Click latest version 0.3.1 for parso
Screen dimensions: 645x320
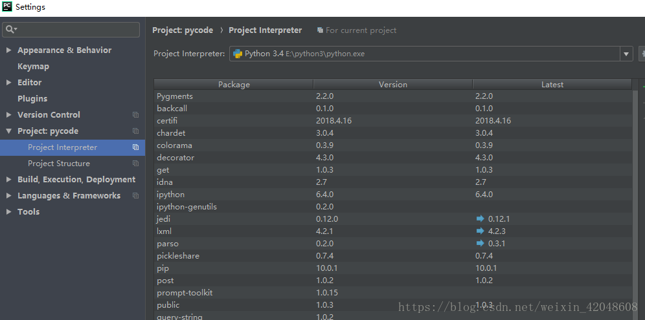click(x=497, y=244)
